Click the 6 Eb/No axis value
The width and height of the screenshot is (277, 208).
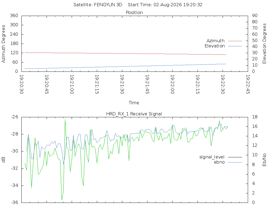(253, 174)
